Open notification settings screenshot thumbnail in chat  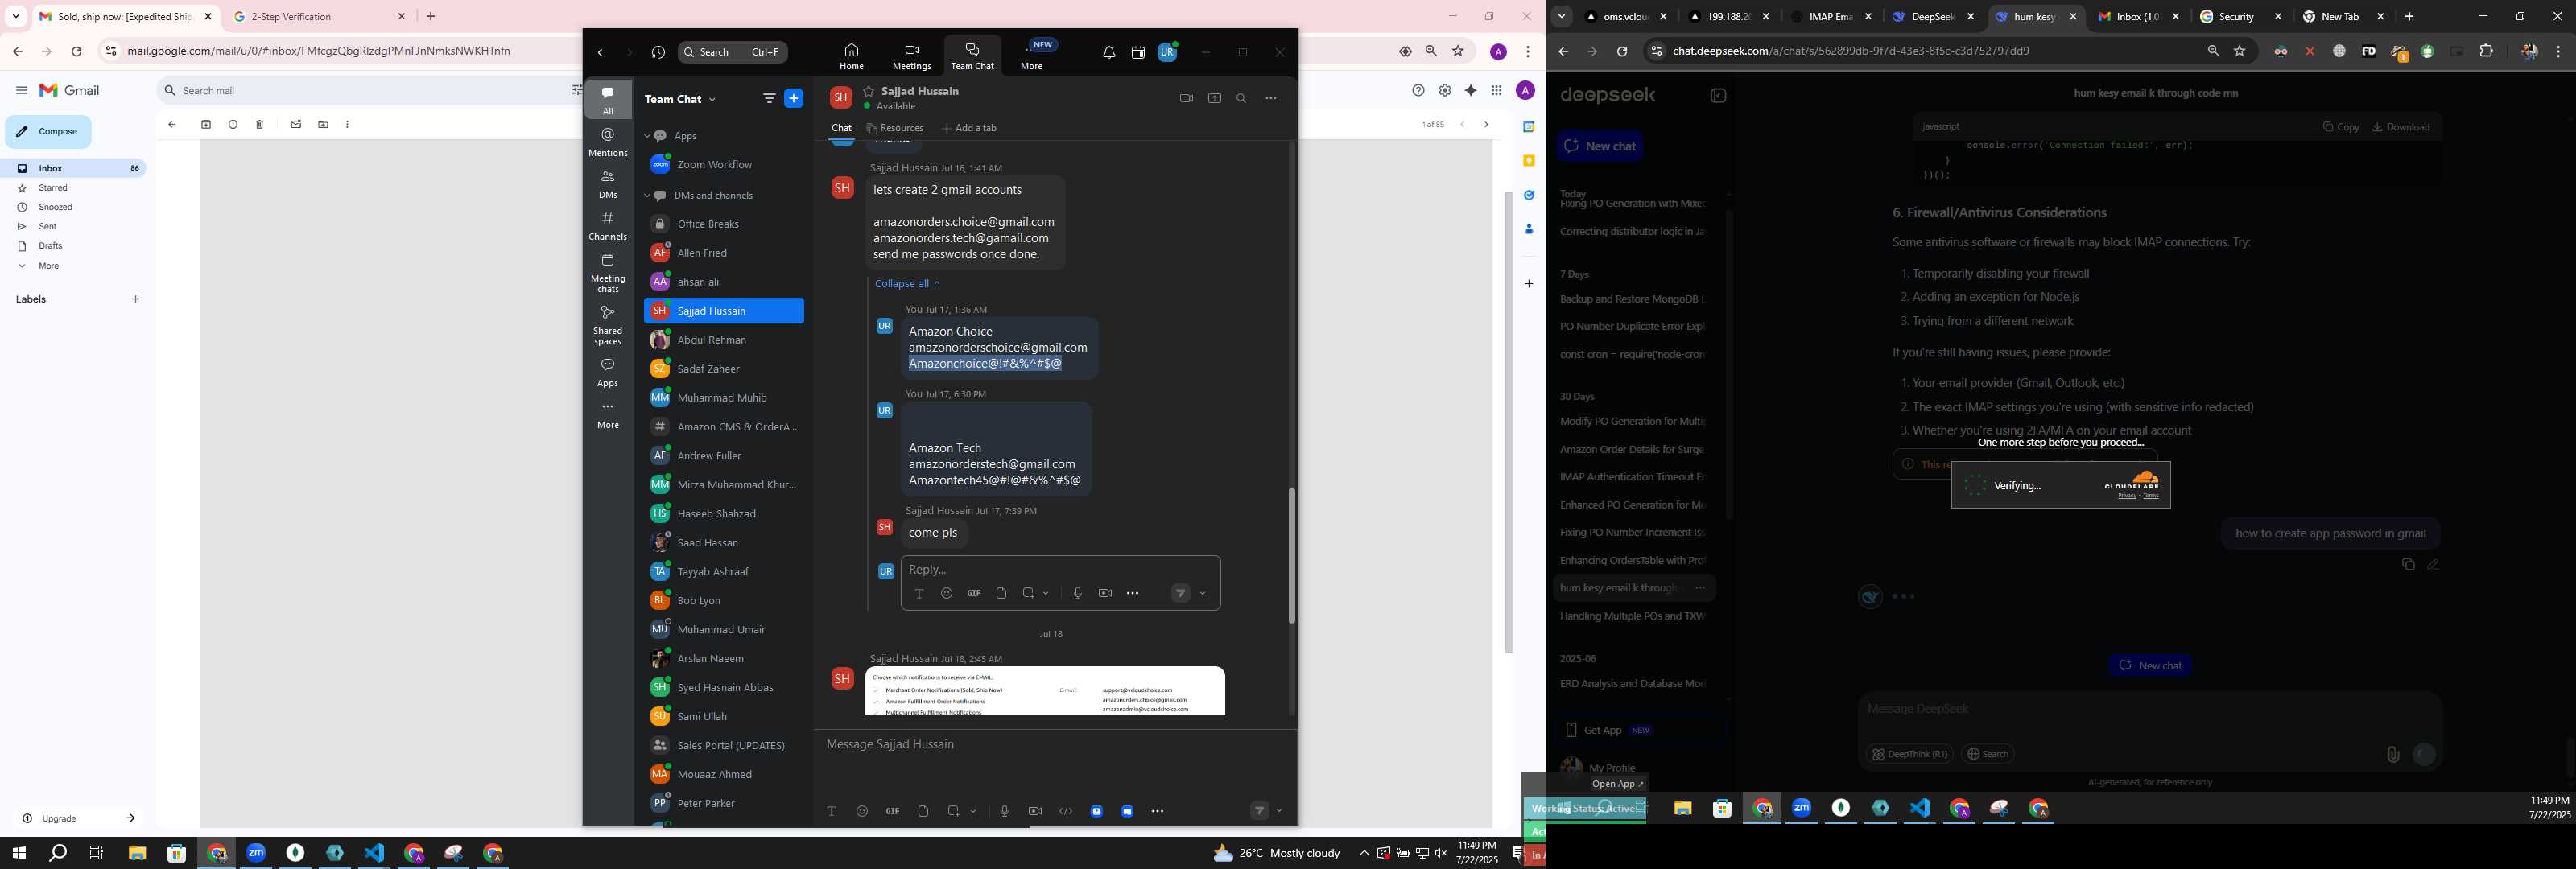click(1045, 691)
